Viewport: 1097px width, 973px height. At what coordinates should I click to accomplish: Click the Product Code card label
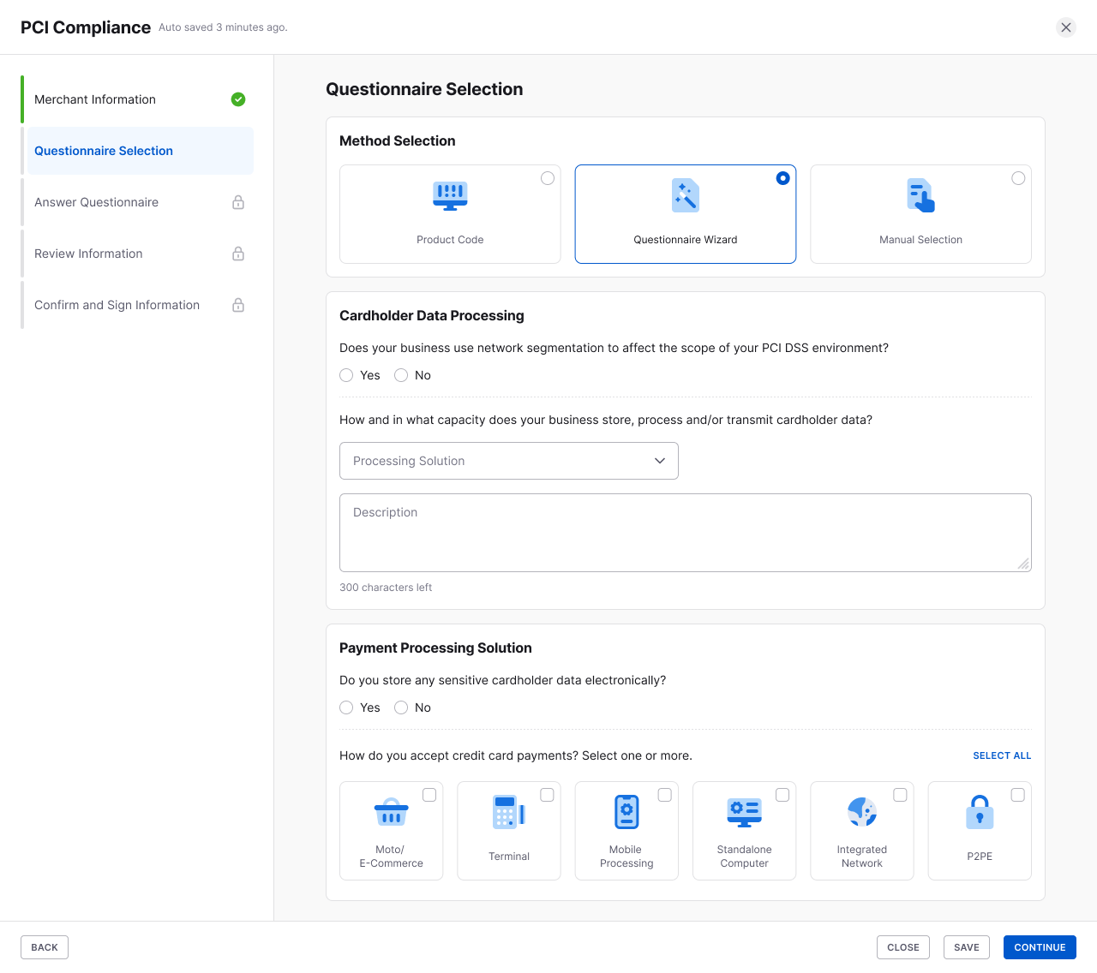point(450,240)
